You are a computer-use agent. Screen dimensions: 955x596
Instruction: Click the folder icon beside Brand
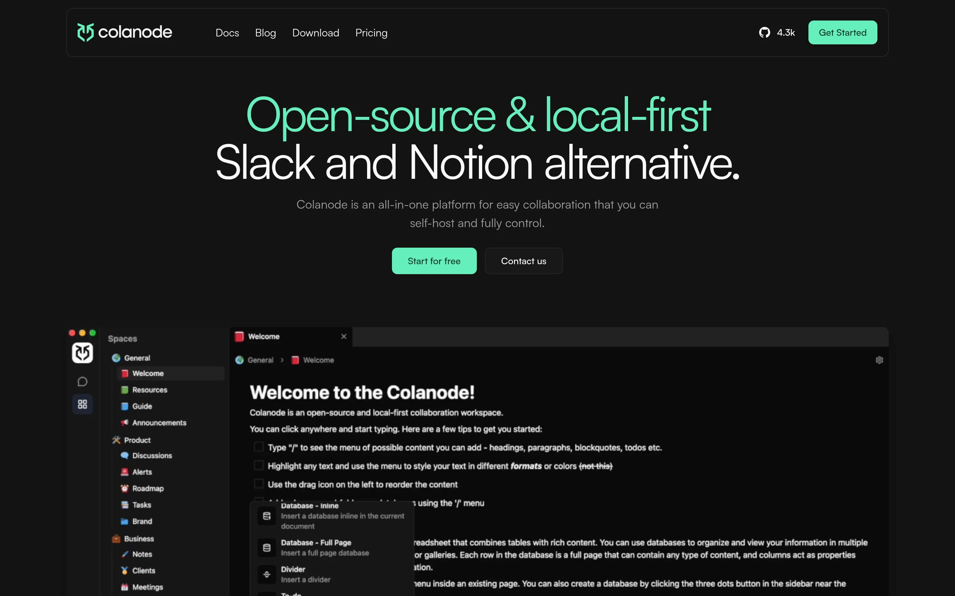coord(125,521)
